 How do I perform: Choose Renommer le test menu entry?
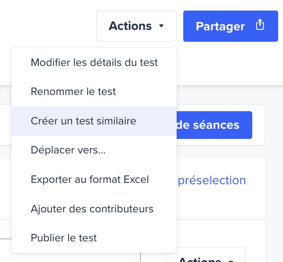pos(94,92)
